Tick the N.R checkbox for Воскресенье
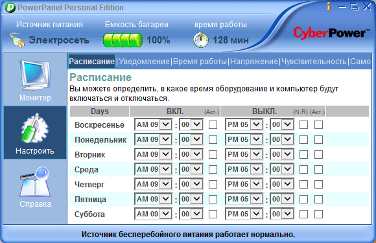376x243 pixels. tap(303, 125)
